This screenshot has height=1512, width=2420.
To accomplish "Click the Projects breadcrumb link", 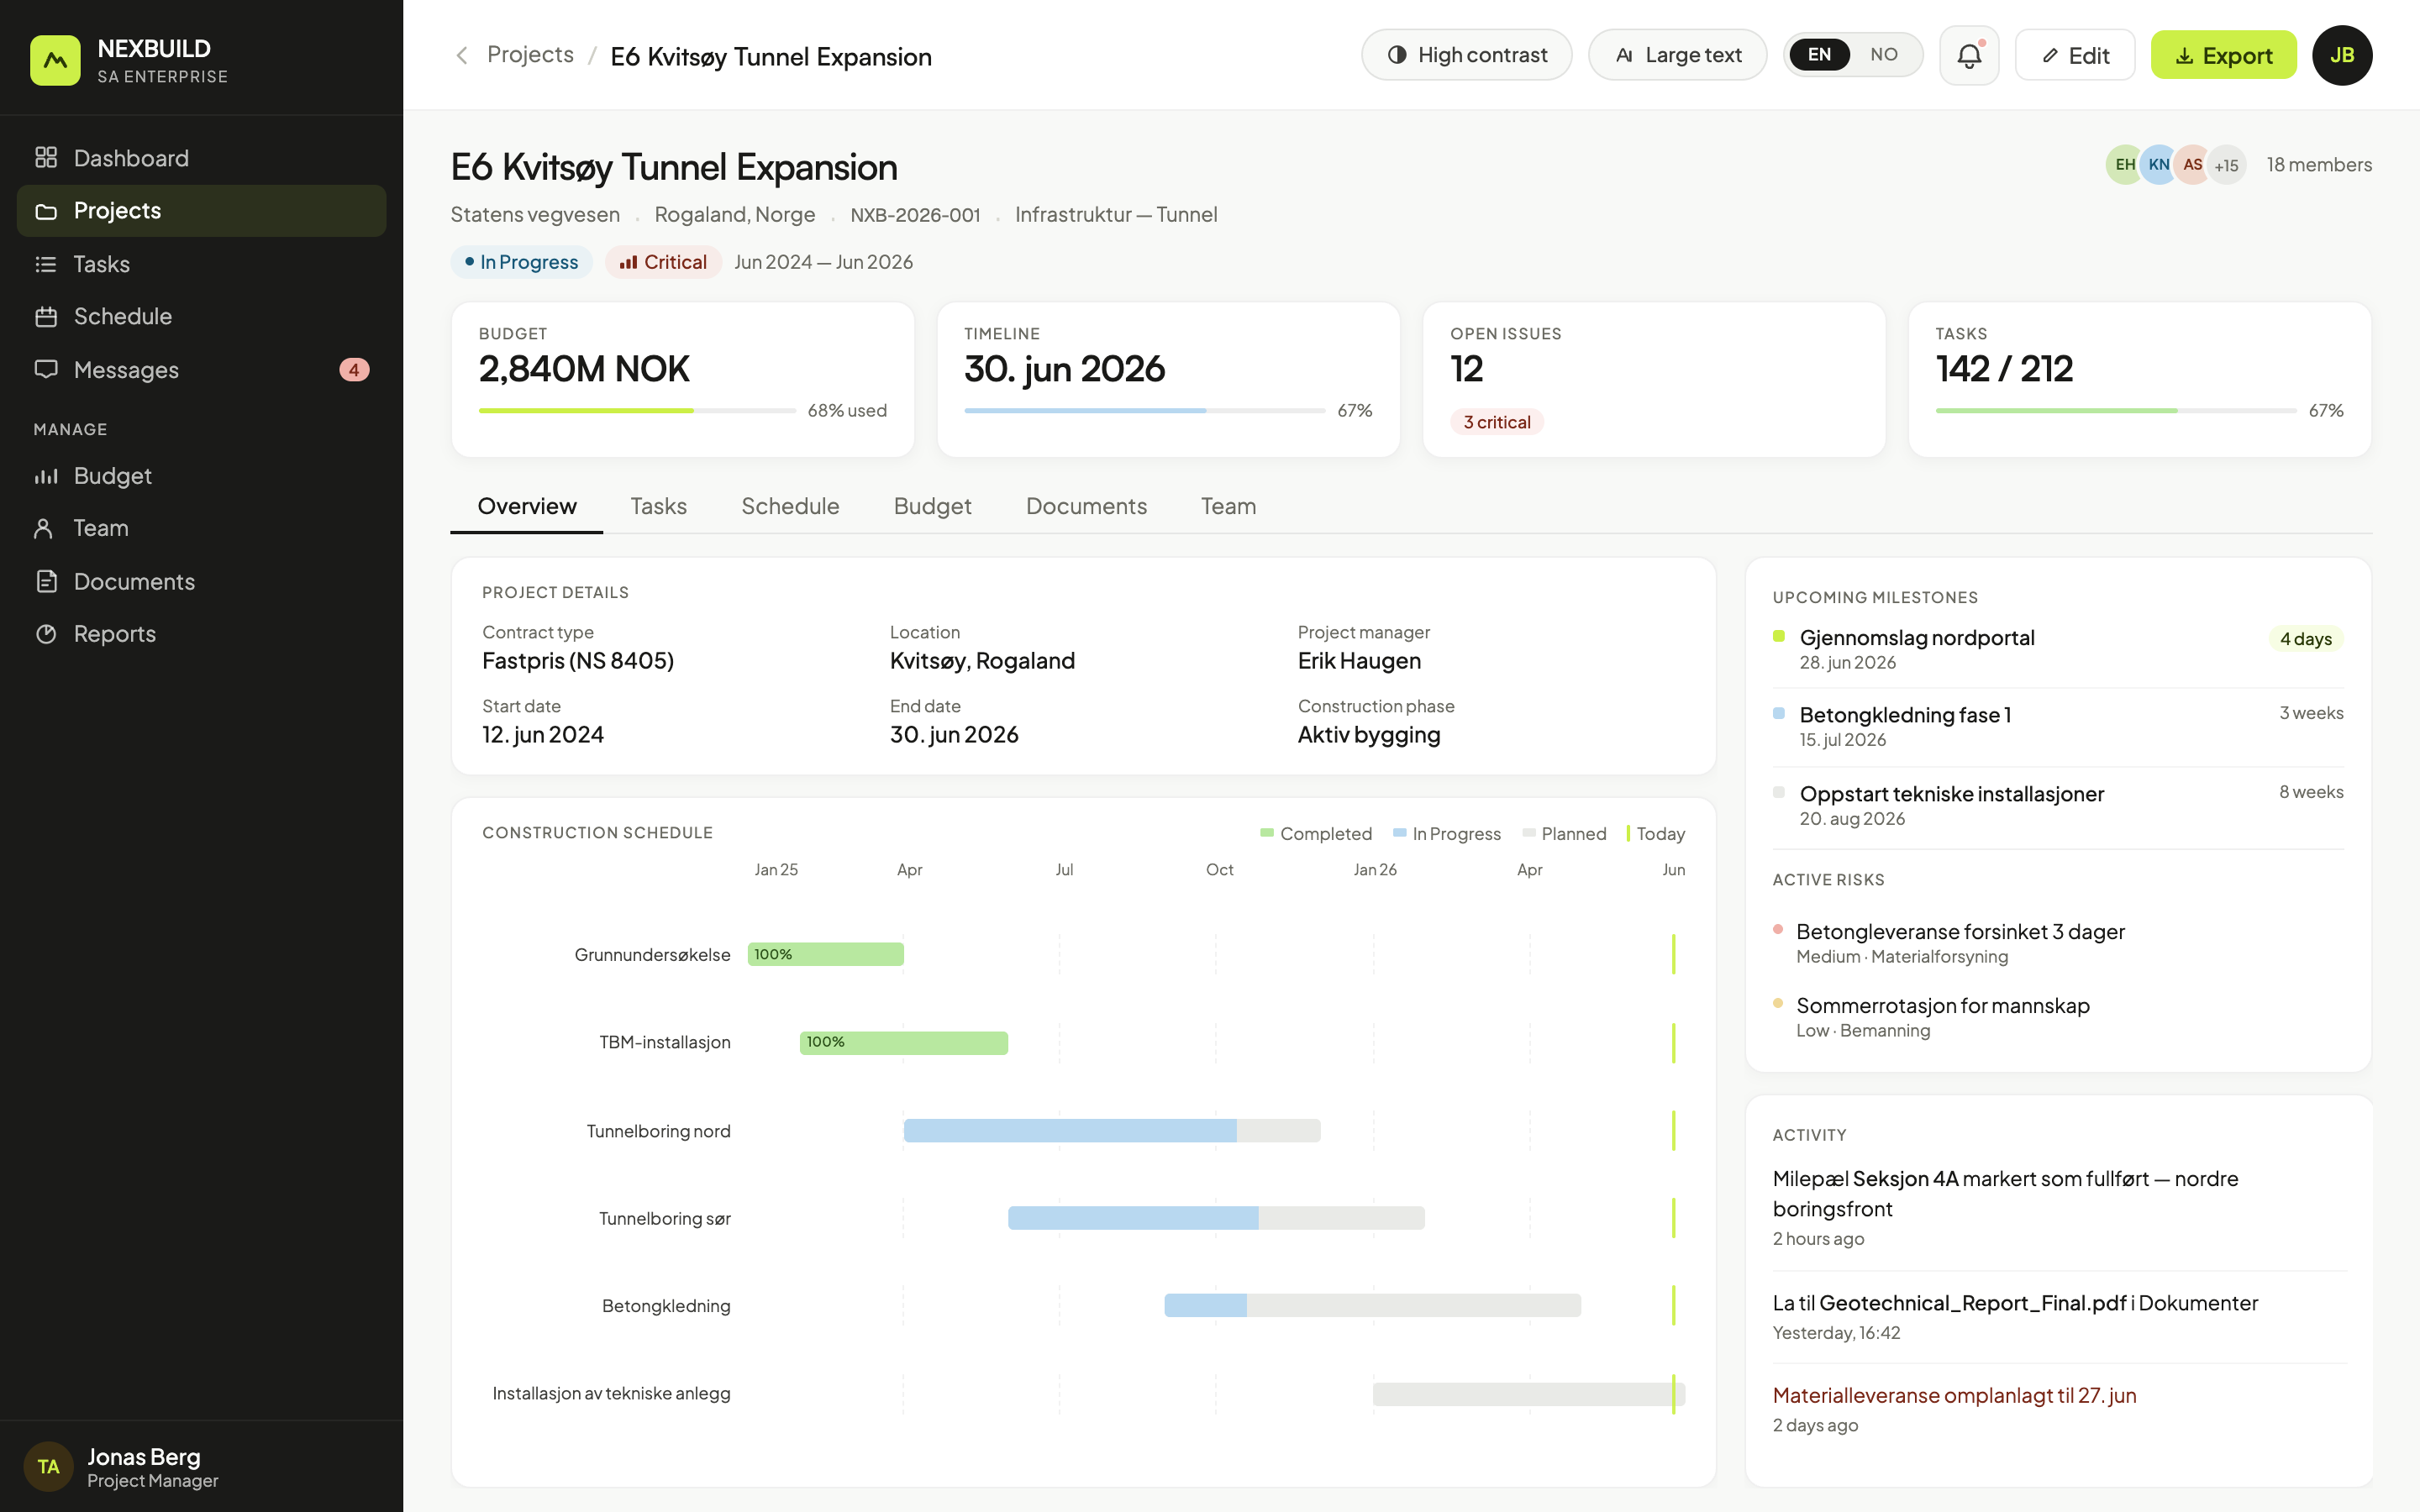I will pyautogui.click(x=530, y=55).
